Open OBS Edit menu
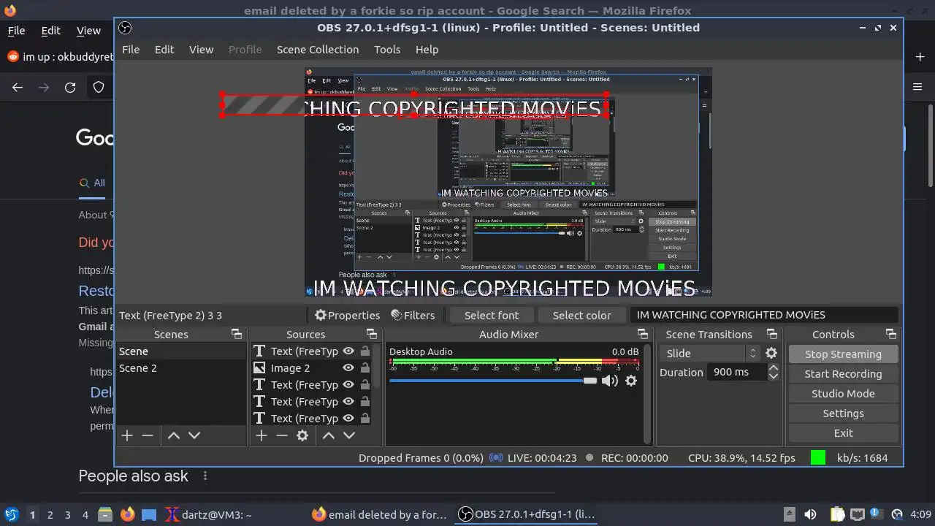This screenshot has width=935, height=526. point(164,50)
